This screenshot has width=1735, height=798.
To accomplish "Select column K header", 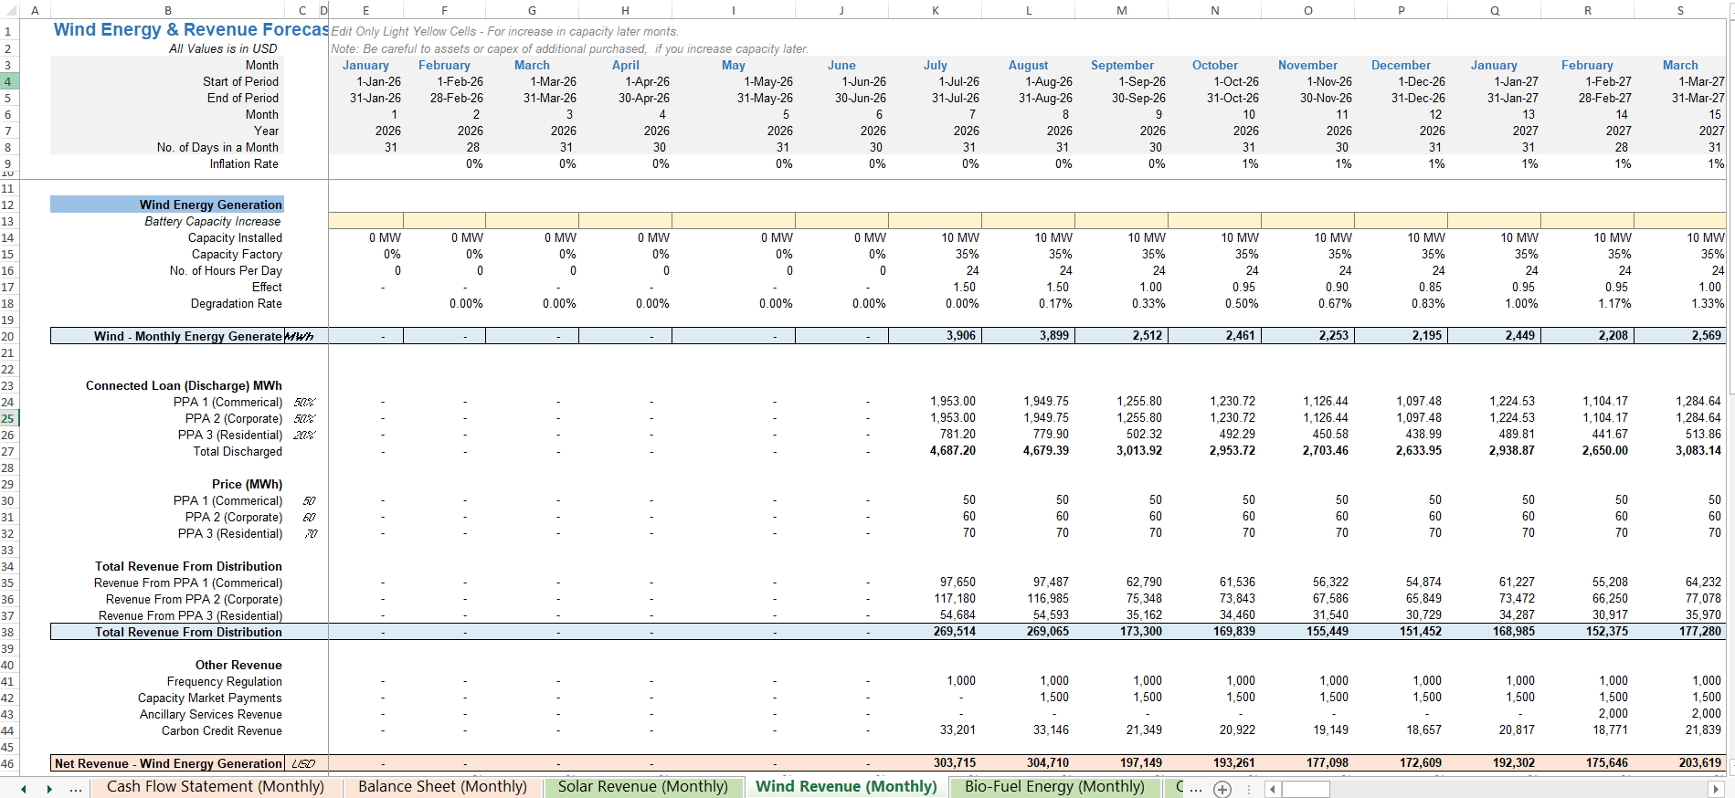I will 935,10.
